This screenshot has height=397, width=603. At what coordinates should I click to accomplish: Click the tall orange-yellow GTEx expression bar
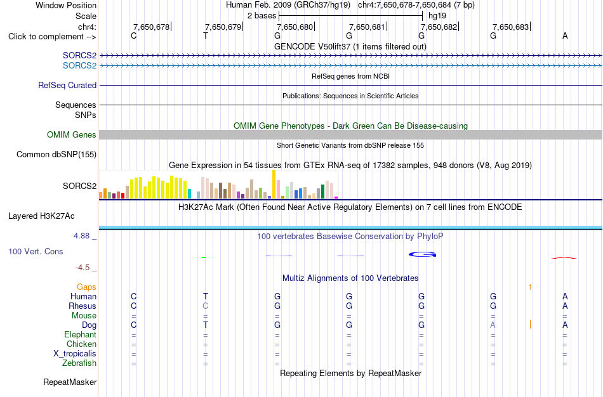pos(274,184)
